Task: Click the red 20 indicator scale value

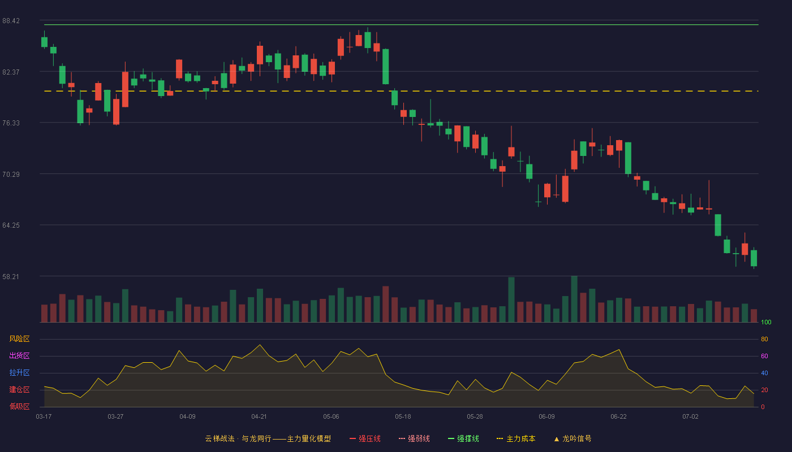Action: click(764, 390)
